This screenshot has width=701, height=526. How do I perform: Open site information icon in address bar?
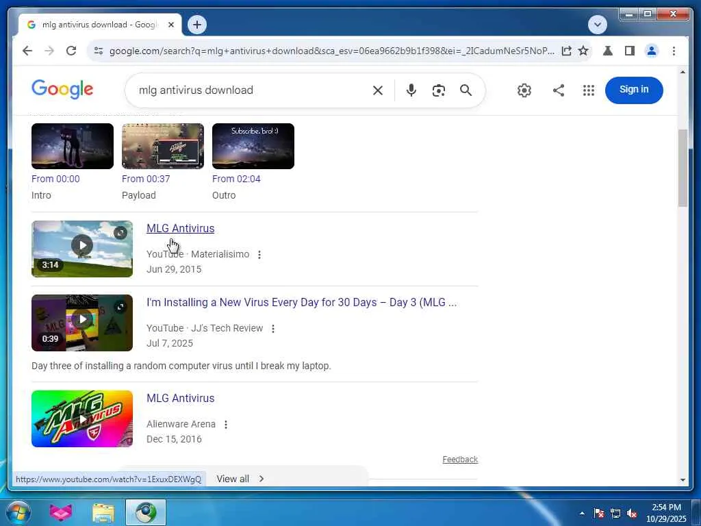tap(99, 51)
